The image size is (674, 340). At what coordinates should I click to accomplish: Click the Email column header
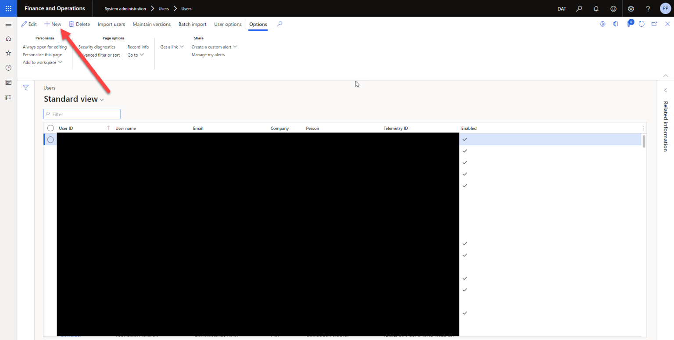point(198,128)
